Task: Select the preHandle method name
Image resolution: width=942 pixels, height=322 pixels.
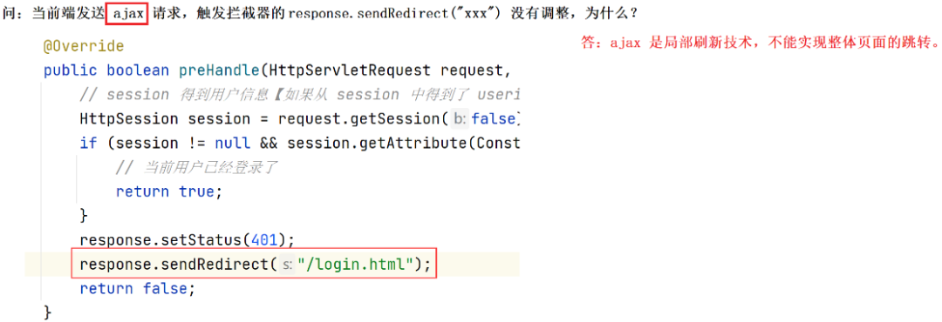Action: [219, 70]
